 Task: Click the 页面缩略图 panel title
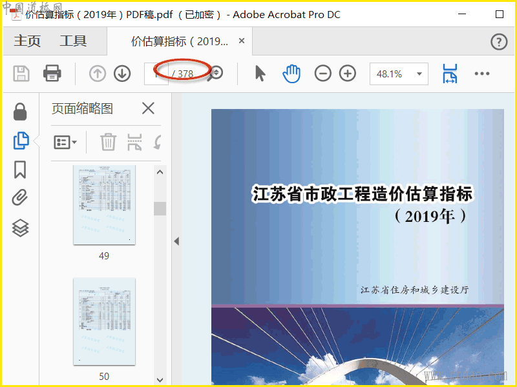(x=83, y=108)
